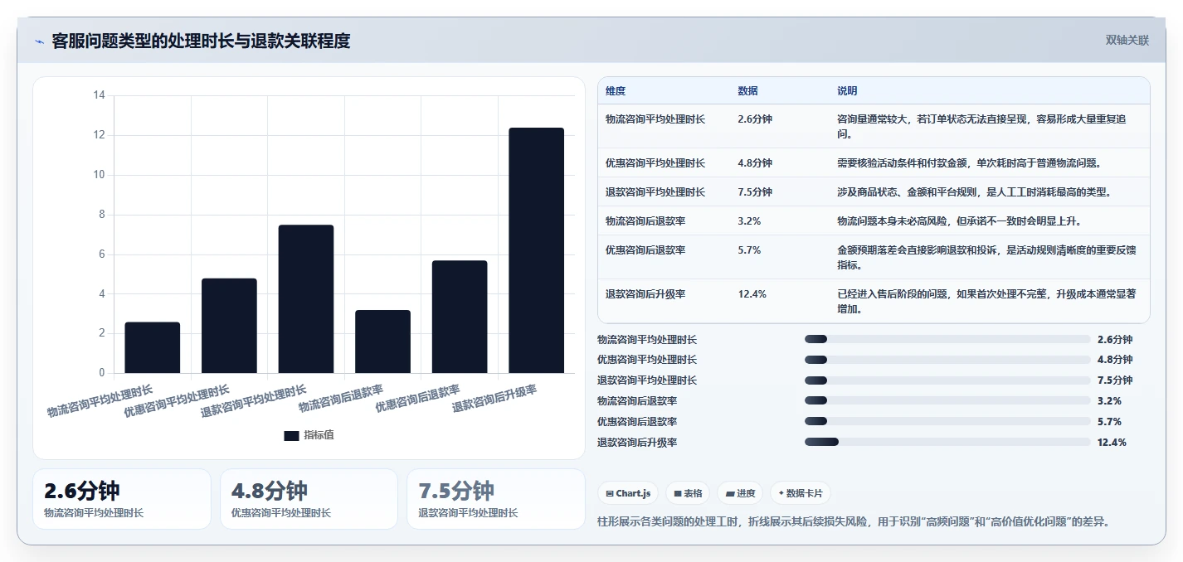Select the 2.6分钟 cell in the table
This screenshot has height=562, width=1183.
point(755,119)
